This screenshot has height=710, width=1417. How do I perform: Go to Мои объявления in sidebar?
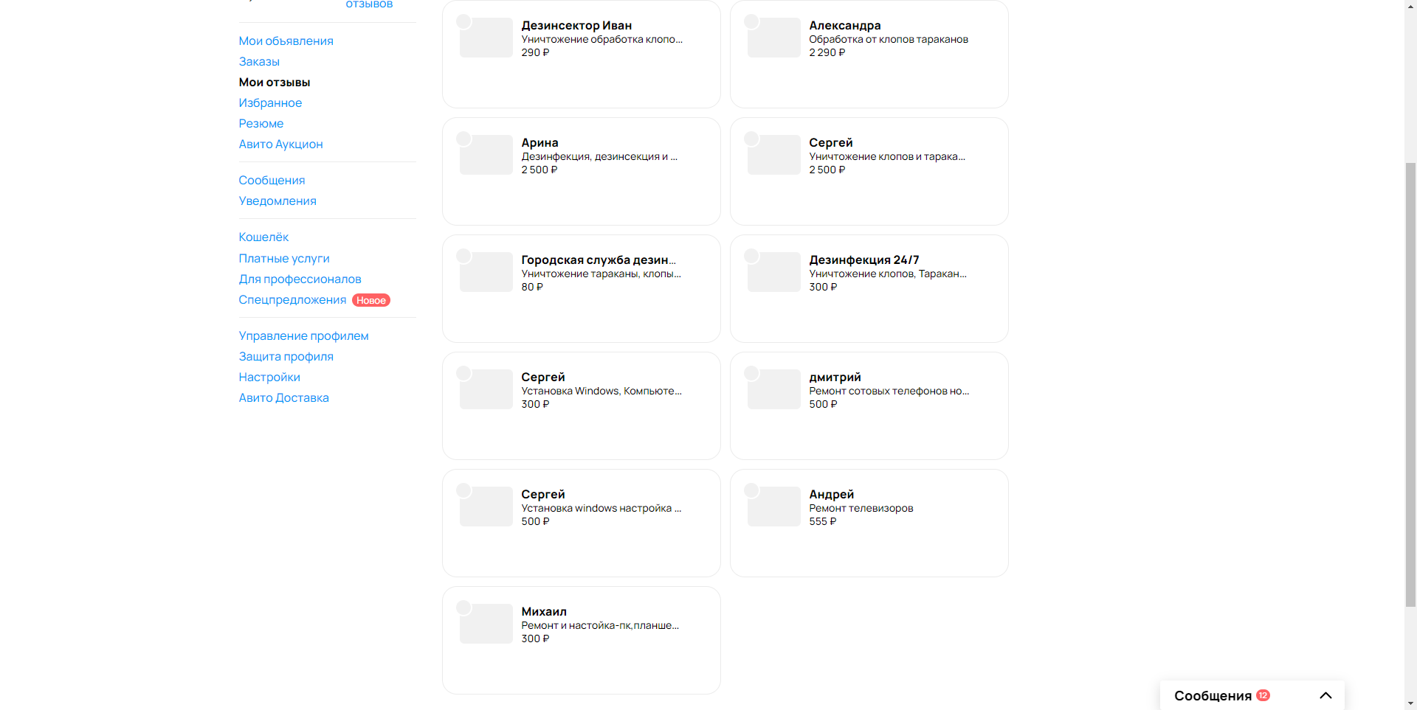(286, 41)
